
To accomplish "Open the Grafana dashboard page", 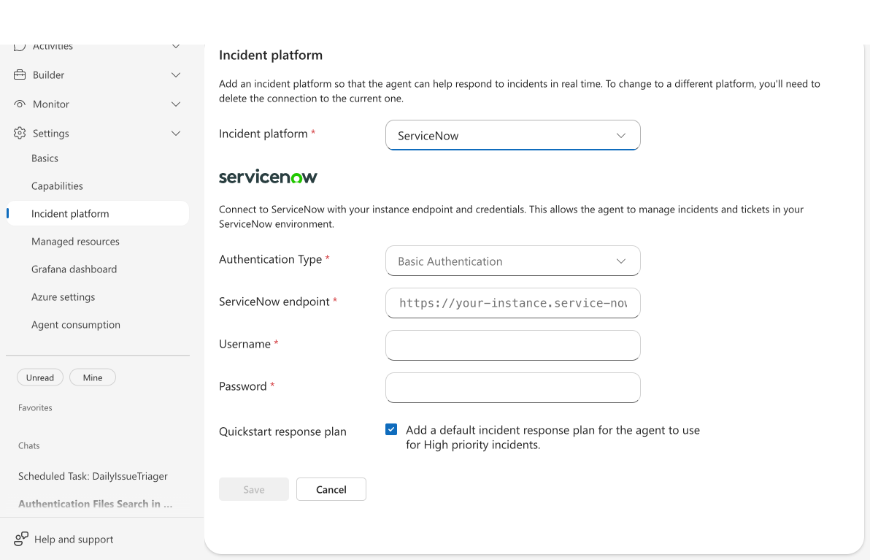I will click(x=74, y=269).
